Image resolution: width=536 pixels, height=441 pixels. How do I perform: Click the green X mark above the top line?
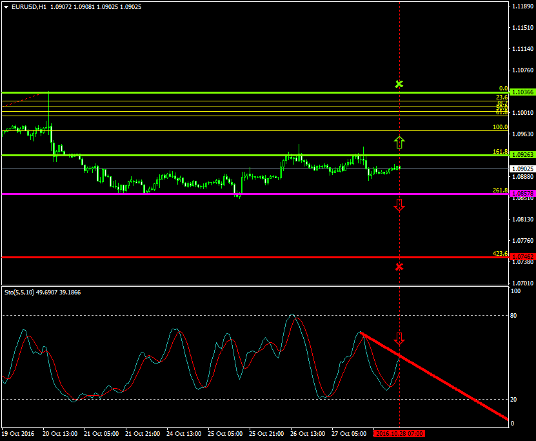point(399,84)
